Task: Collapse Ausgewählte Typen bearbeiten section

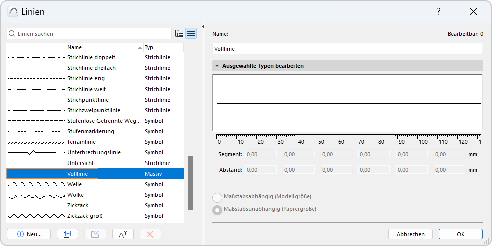Action: [x=217, y=66]
